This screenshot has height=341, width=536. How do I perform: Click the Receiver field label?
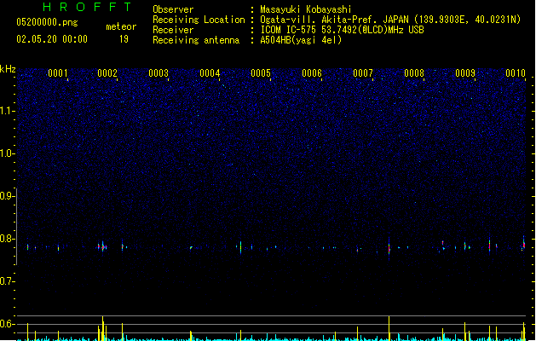tap(173, 30)
